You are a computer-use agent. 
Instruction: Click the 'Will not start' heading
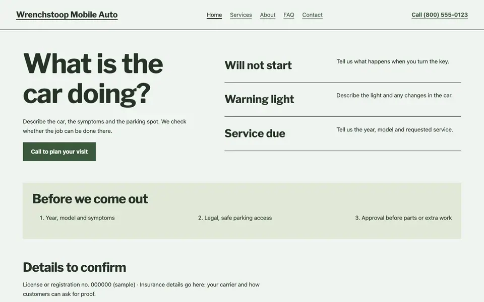[258, 65]
